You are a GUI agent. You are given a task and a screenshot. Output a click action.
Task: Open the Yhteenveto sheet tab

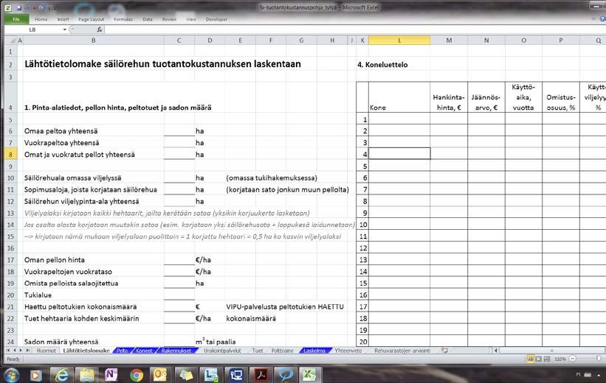348,351
